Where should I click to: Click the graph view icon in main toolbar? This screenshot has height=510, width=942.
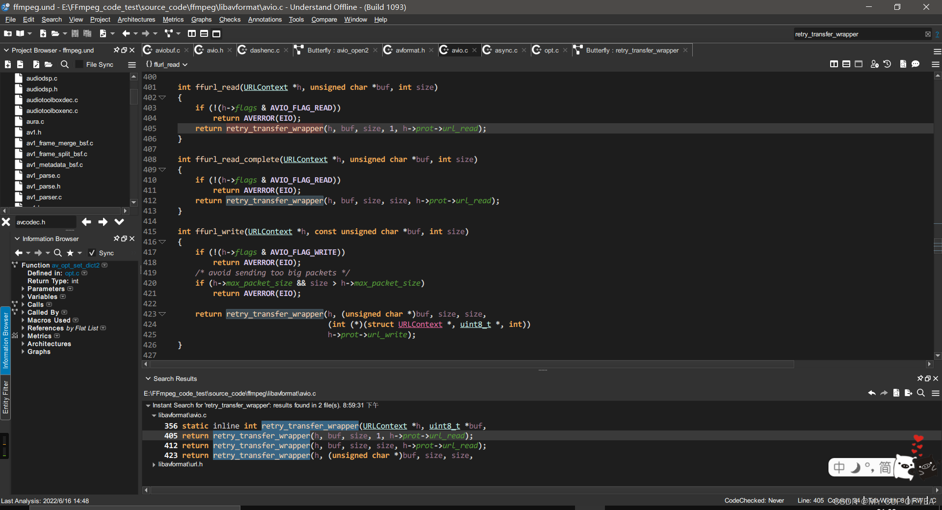pos(169,33)
